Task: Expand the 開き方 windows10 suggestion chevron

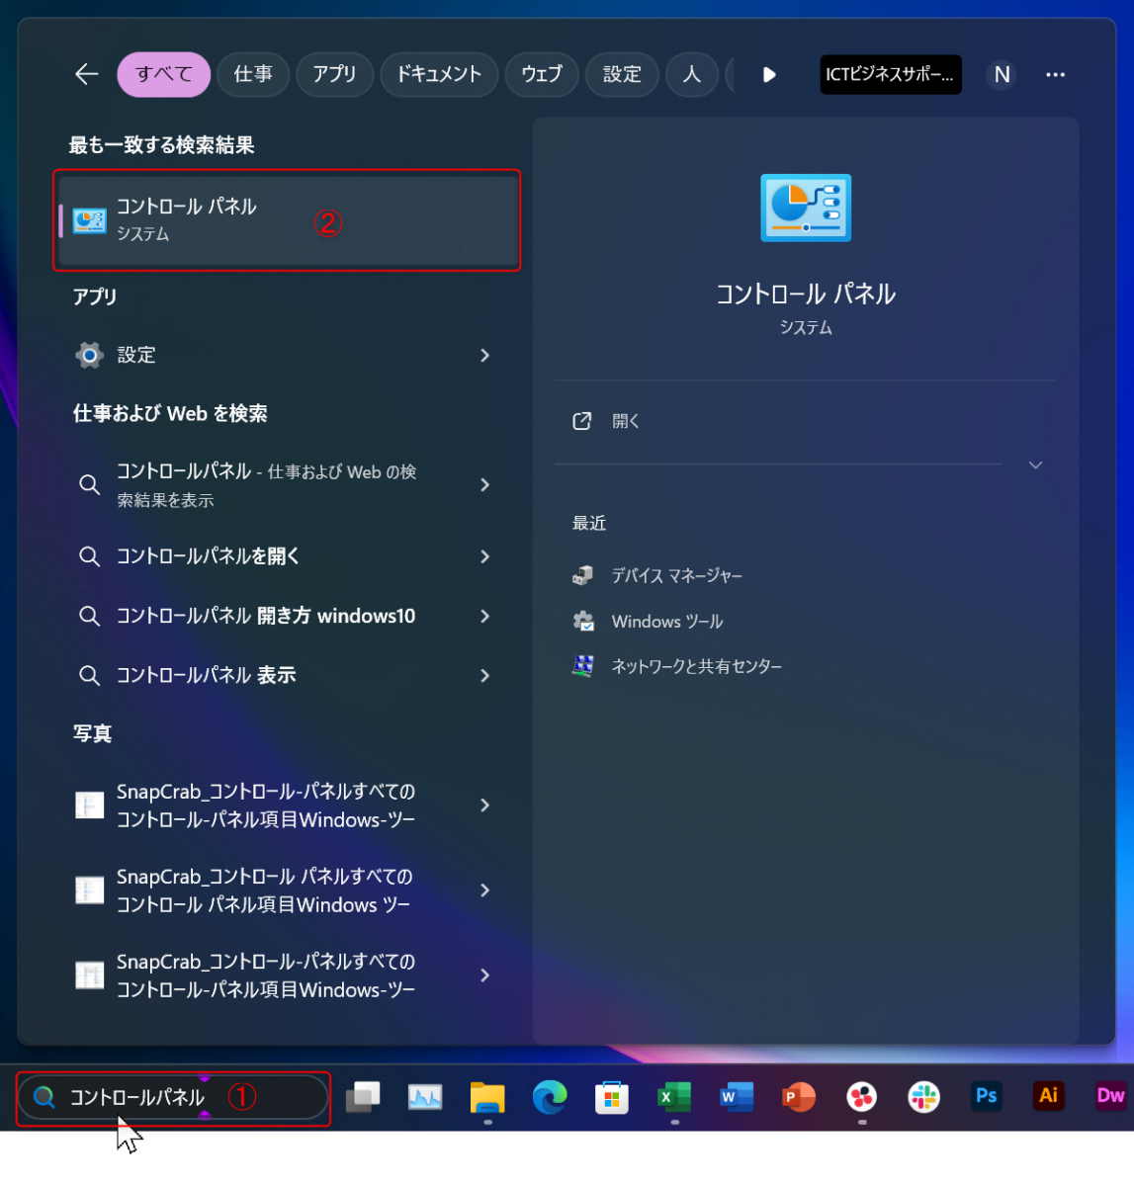Action: click(485, 616)
